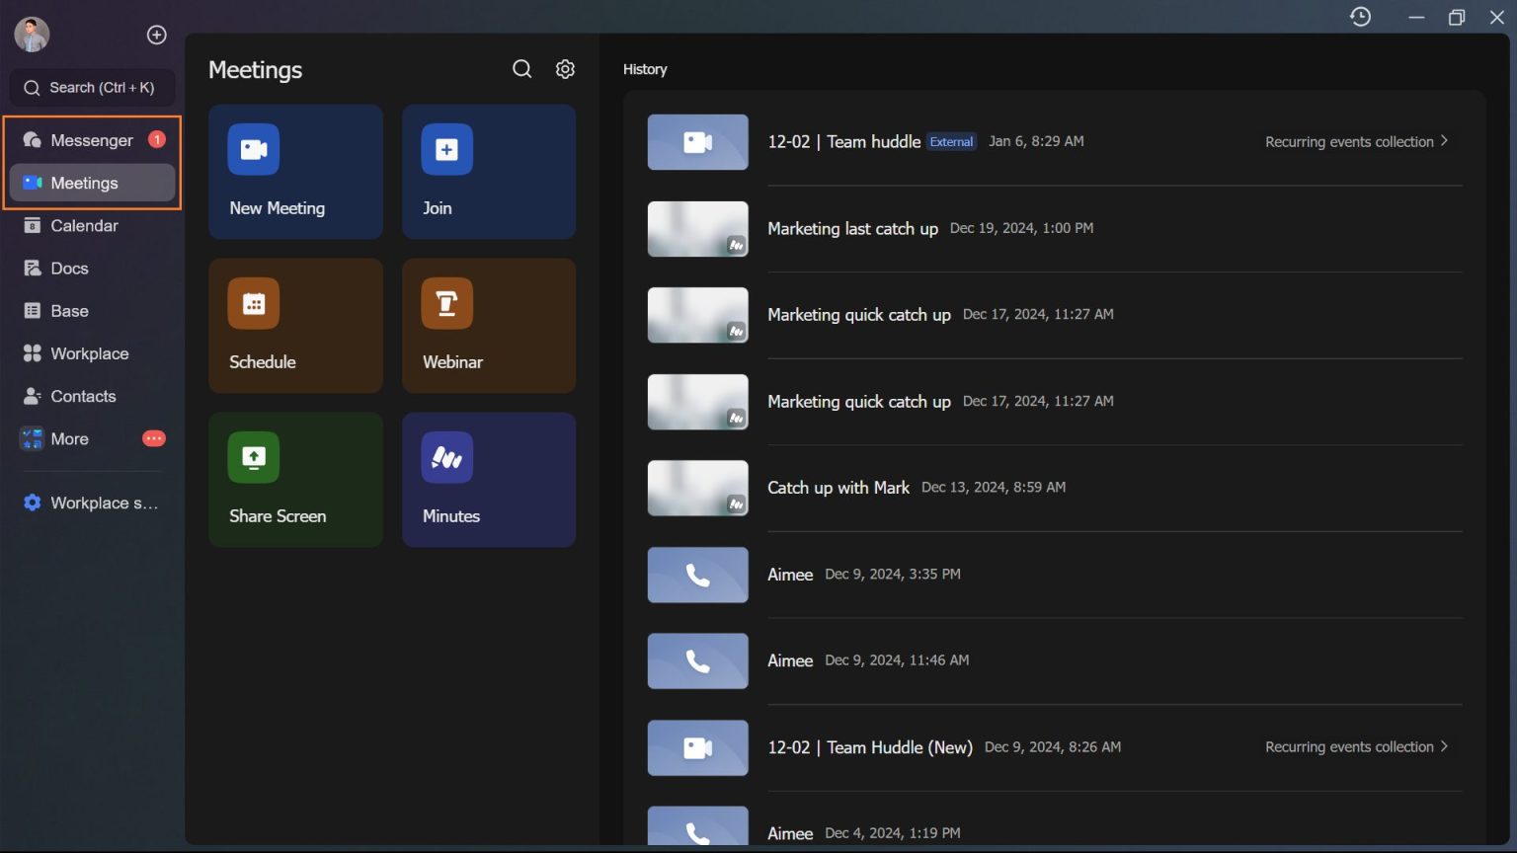Open the Meetings settings gear
The width and height of the screenshot is (1517, 853).
[x=565, y=68]
